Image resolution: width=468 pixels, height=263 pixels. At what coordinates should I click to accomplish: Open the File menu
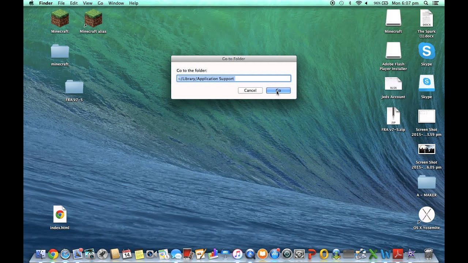click(61, 3)
